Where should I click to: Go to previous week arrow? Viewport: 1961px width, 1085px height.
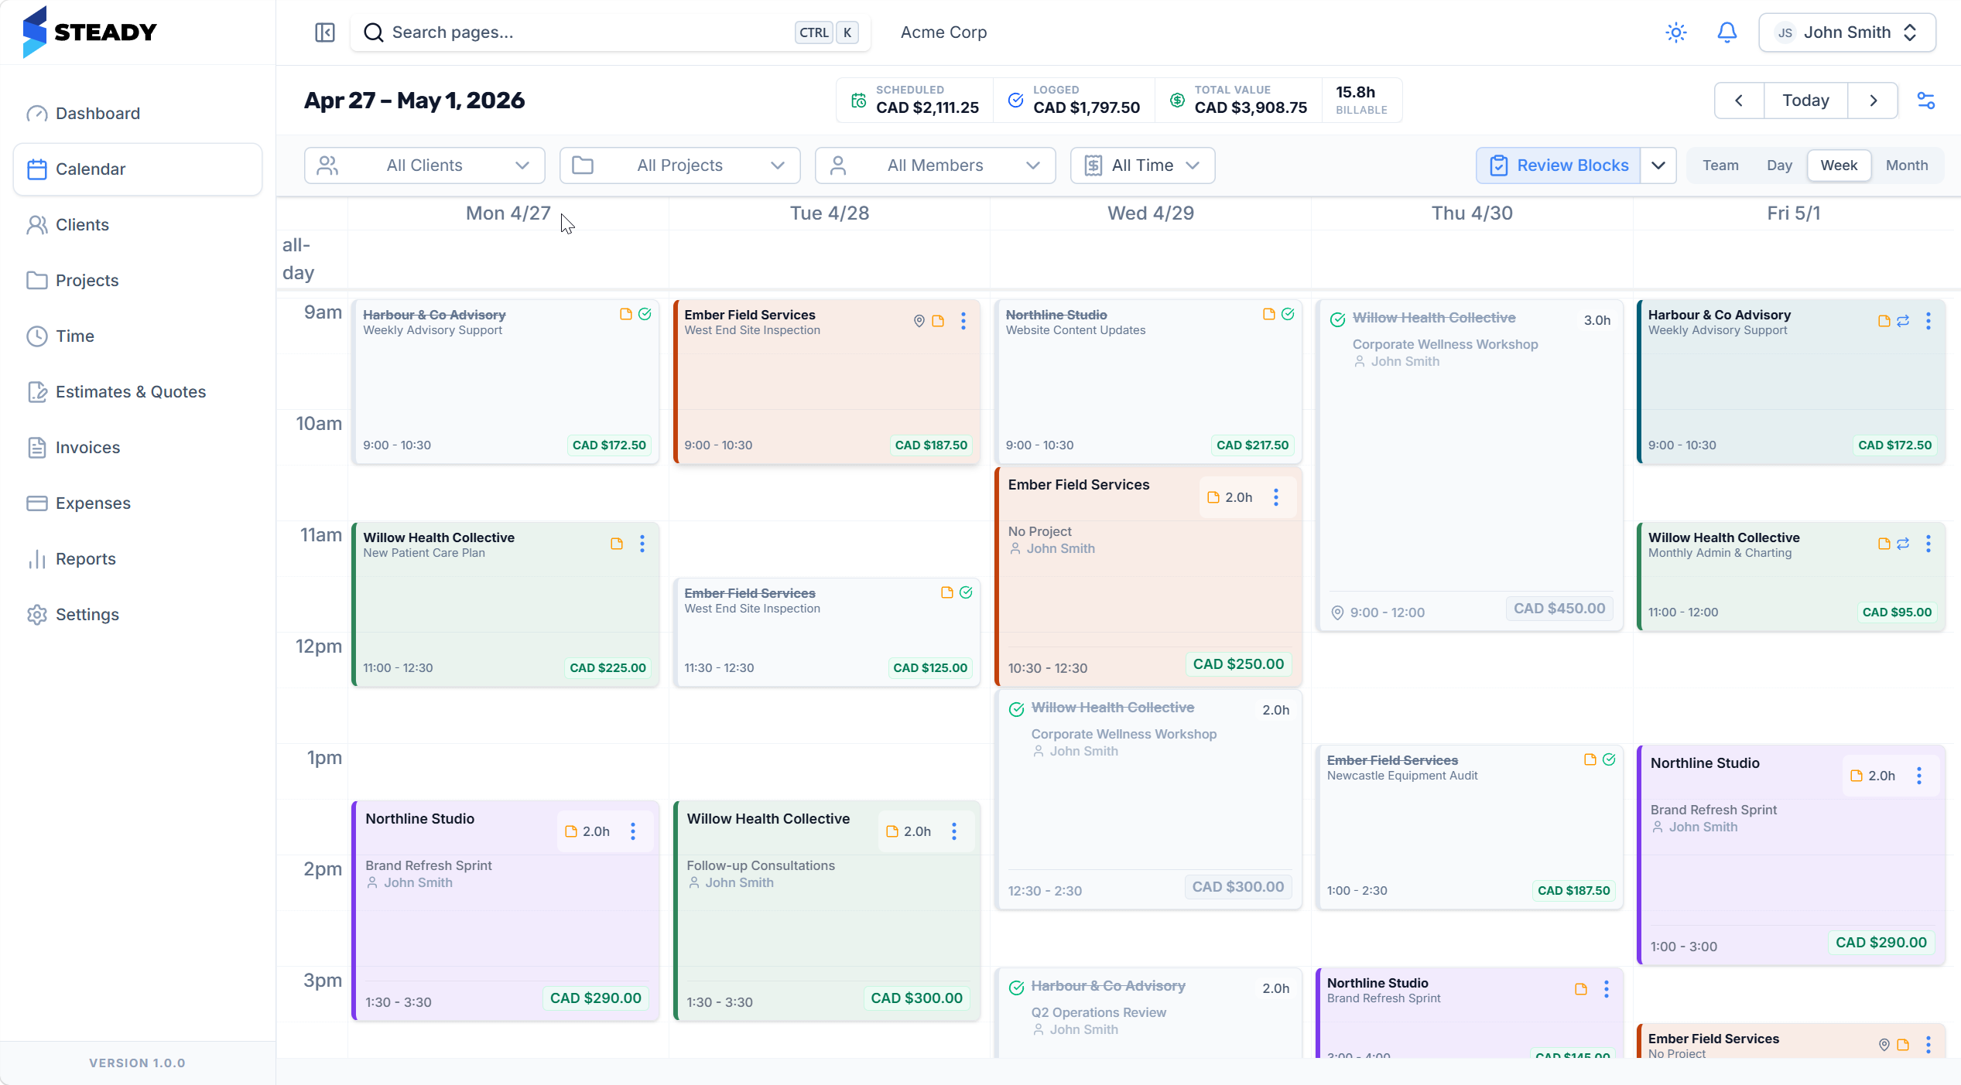point(1739,101)
